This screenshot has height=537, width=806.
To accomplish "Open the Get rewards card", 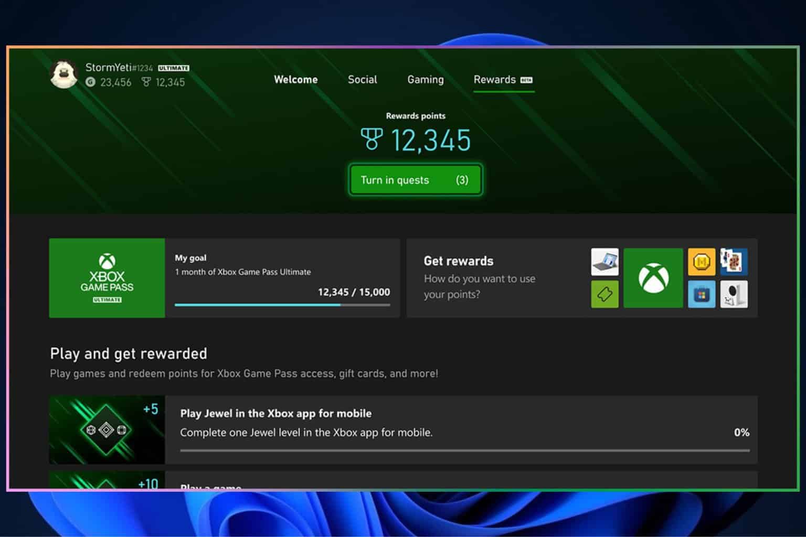I will coord(582,278).
